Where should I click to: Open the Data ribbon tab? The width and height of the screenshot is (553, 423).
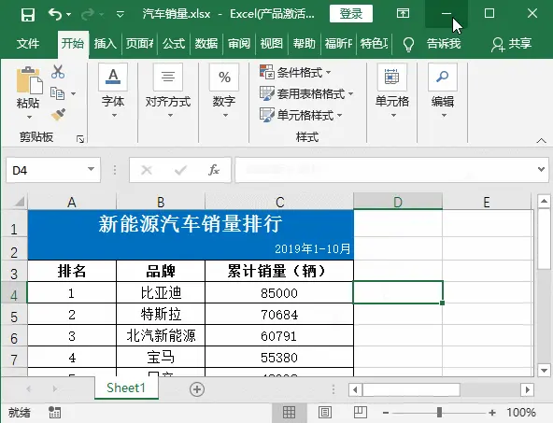point(206,43)
